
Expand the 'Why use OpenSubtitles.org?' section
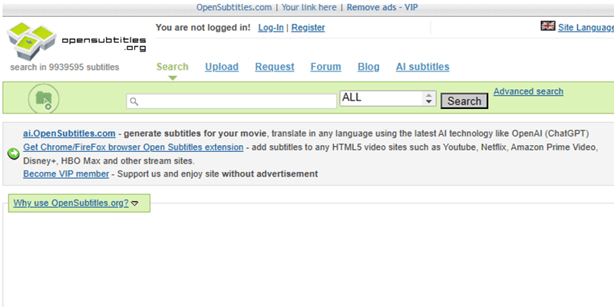coord(75,203)
